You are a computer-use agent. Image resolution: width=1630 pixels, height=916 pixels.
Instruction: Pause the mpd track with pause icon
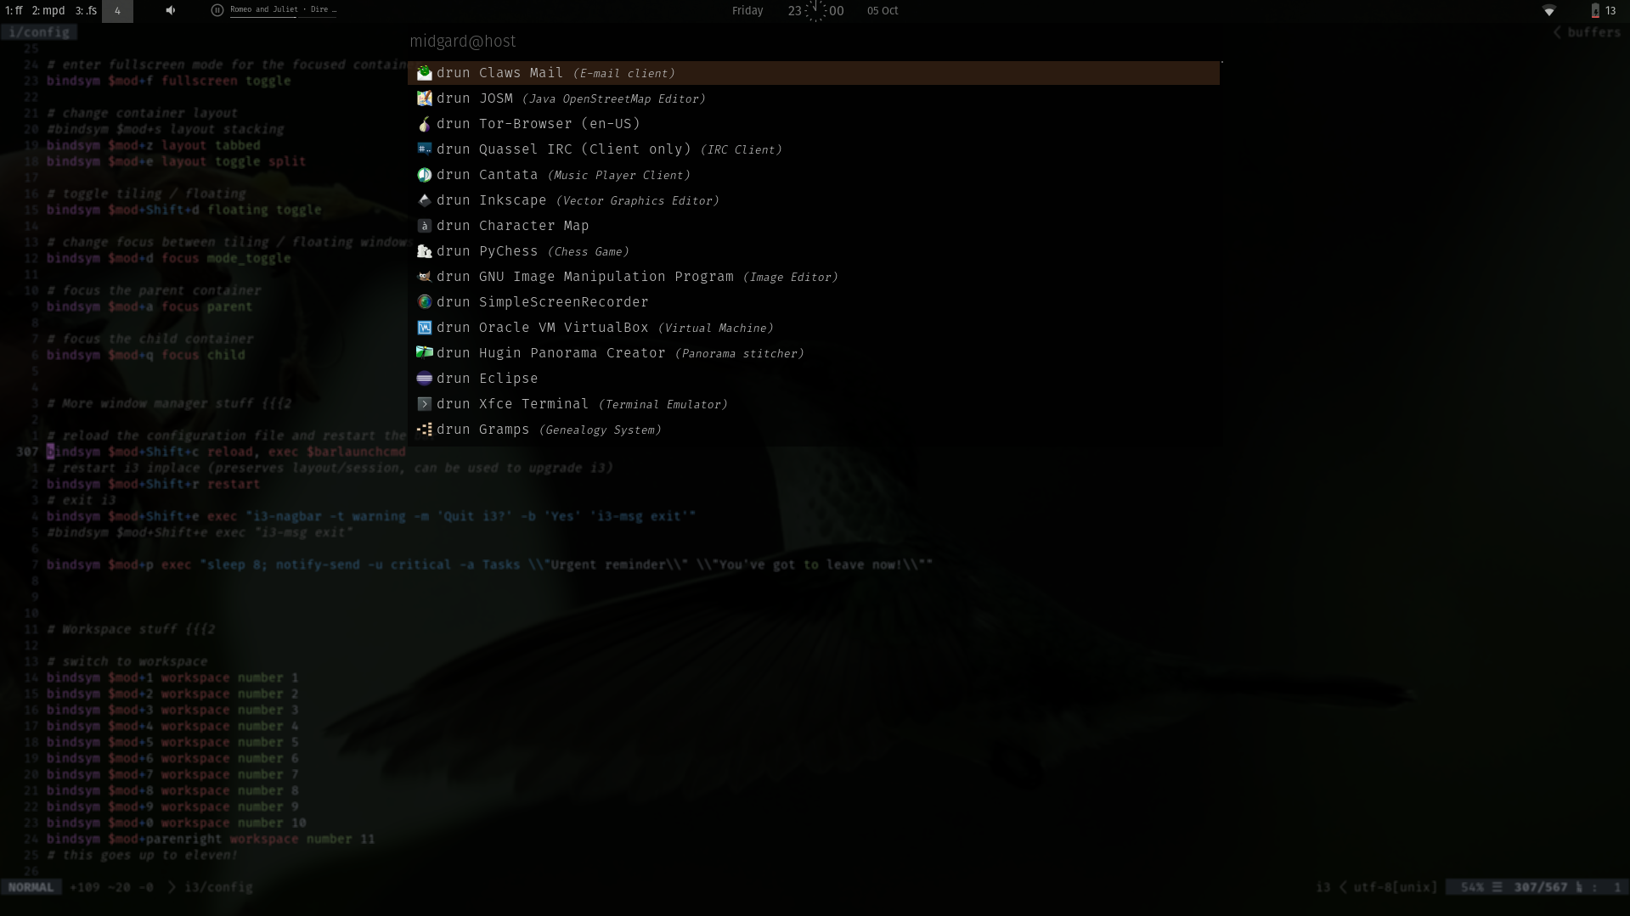pos(217,10)
